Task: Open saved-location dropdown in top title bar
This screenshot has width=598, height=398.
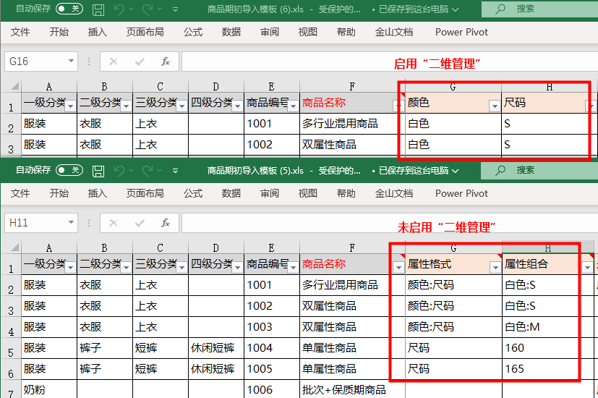Action: click(x=455, y=9)
